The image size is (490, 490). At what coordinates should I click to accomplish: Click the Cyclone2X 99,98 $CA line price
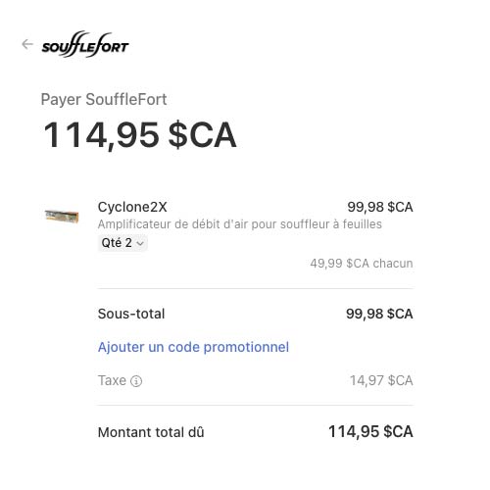pyautogui.click(x=380, y=207)
